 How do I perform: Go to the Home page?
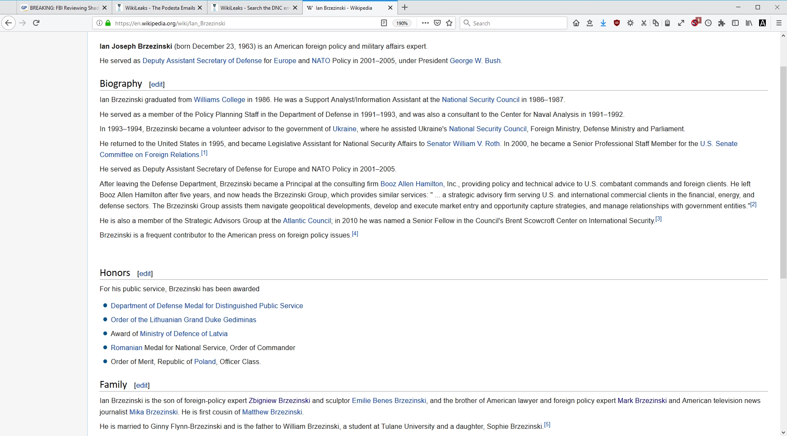tap(576, 23)
